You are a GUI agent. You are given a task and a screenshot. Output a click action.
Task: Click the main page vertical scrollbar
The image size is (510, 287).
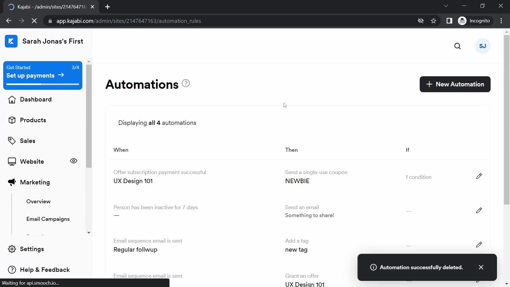(x=507, y=120)
